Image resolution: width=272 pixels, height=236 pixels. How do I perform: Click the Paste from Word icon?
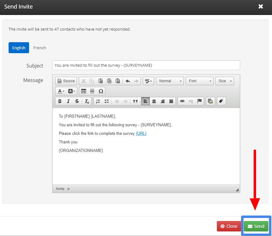point(118,81)
